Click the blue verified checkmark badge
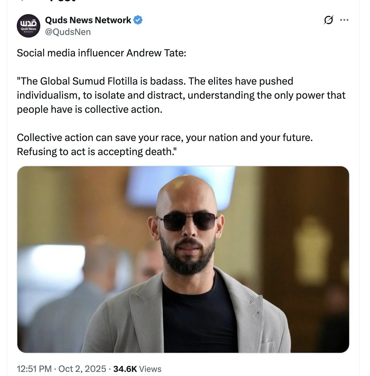370x376 pixels. 138,20
